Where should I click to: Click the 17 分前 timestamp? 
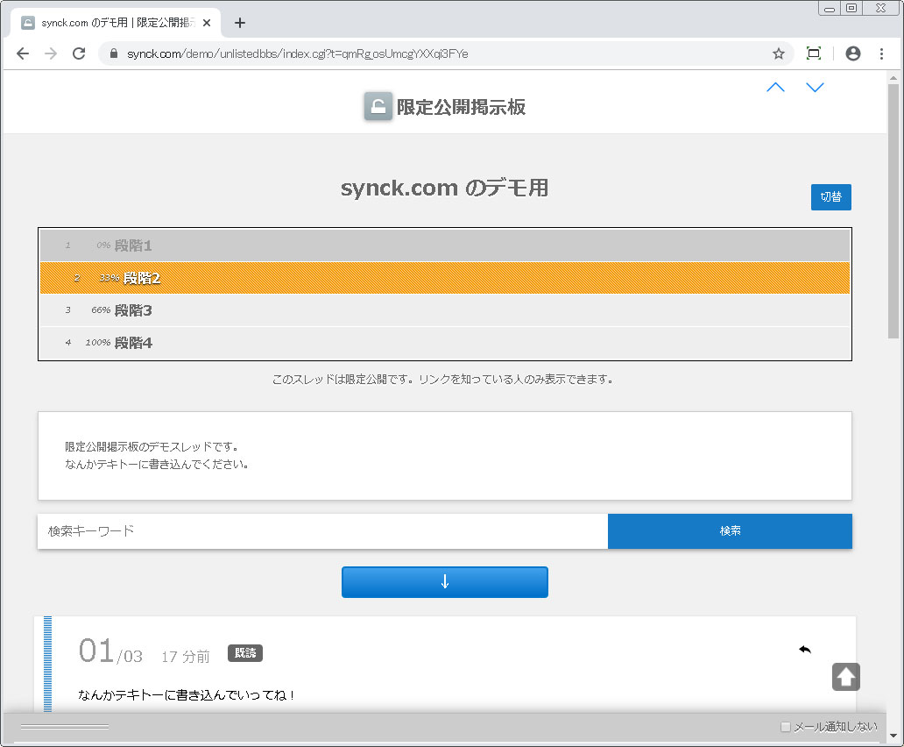pyautogui.click(x=186, y=657)
